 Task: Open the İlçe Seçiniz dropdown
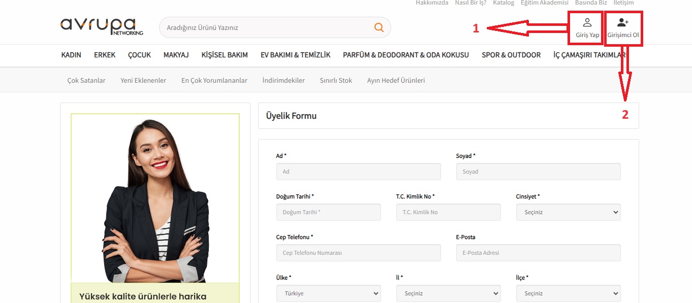[568, 293]
